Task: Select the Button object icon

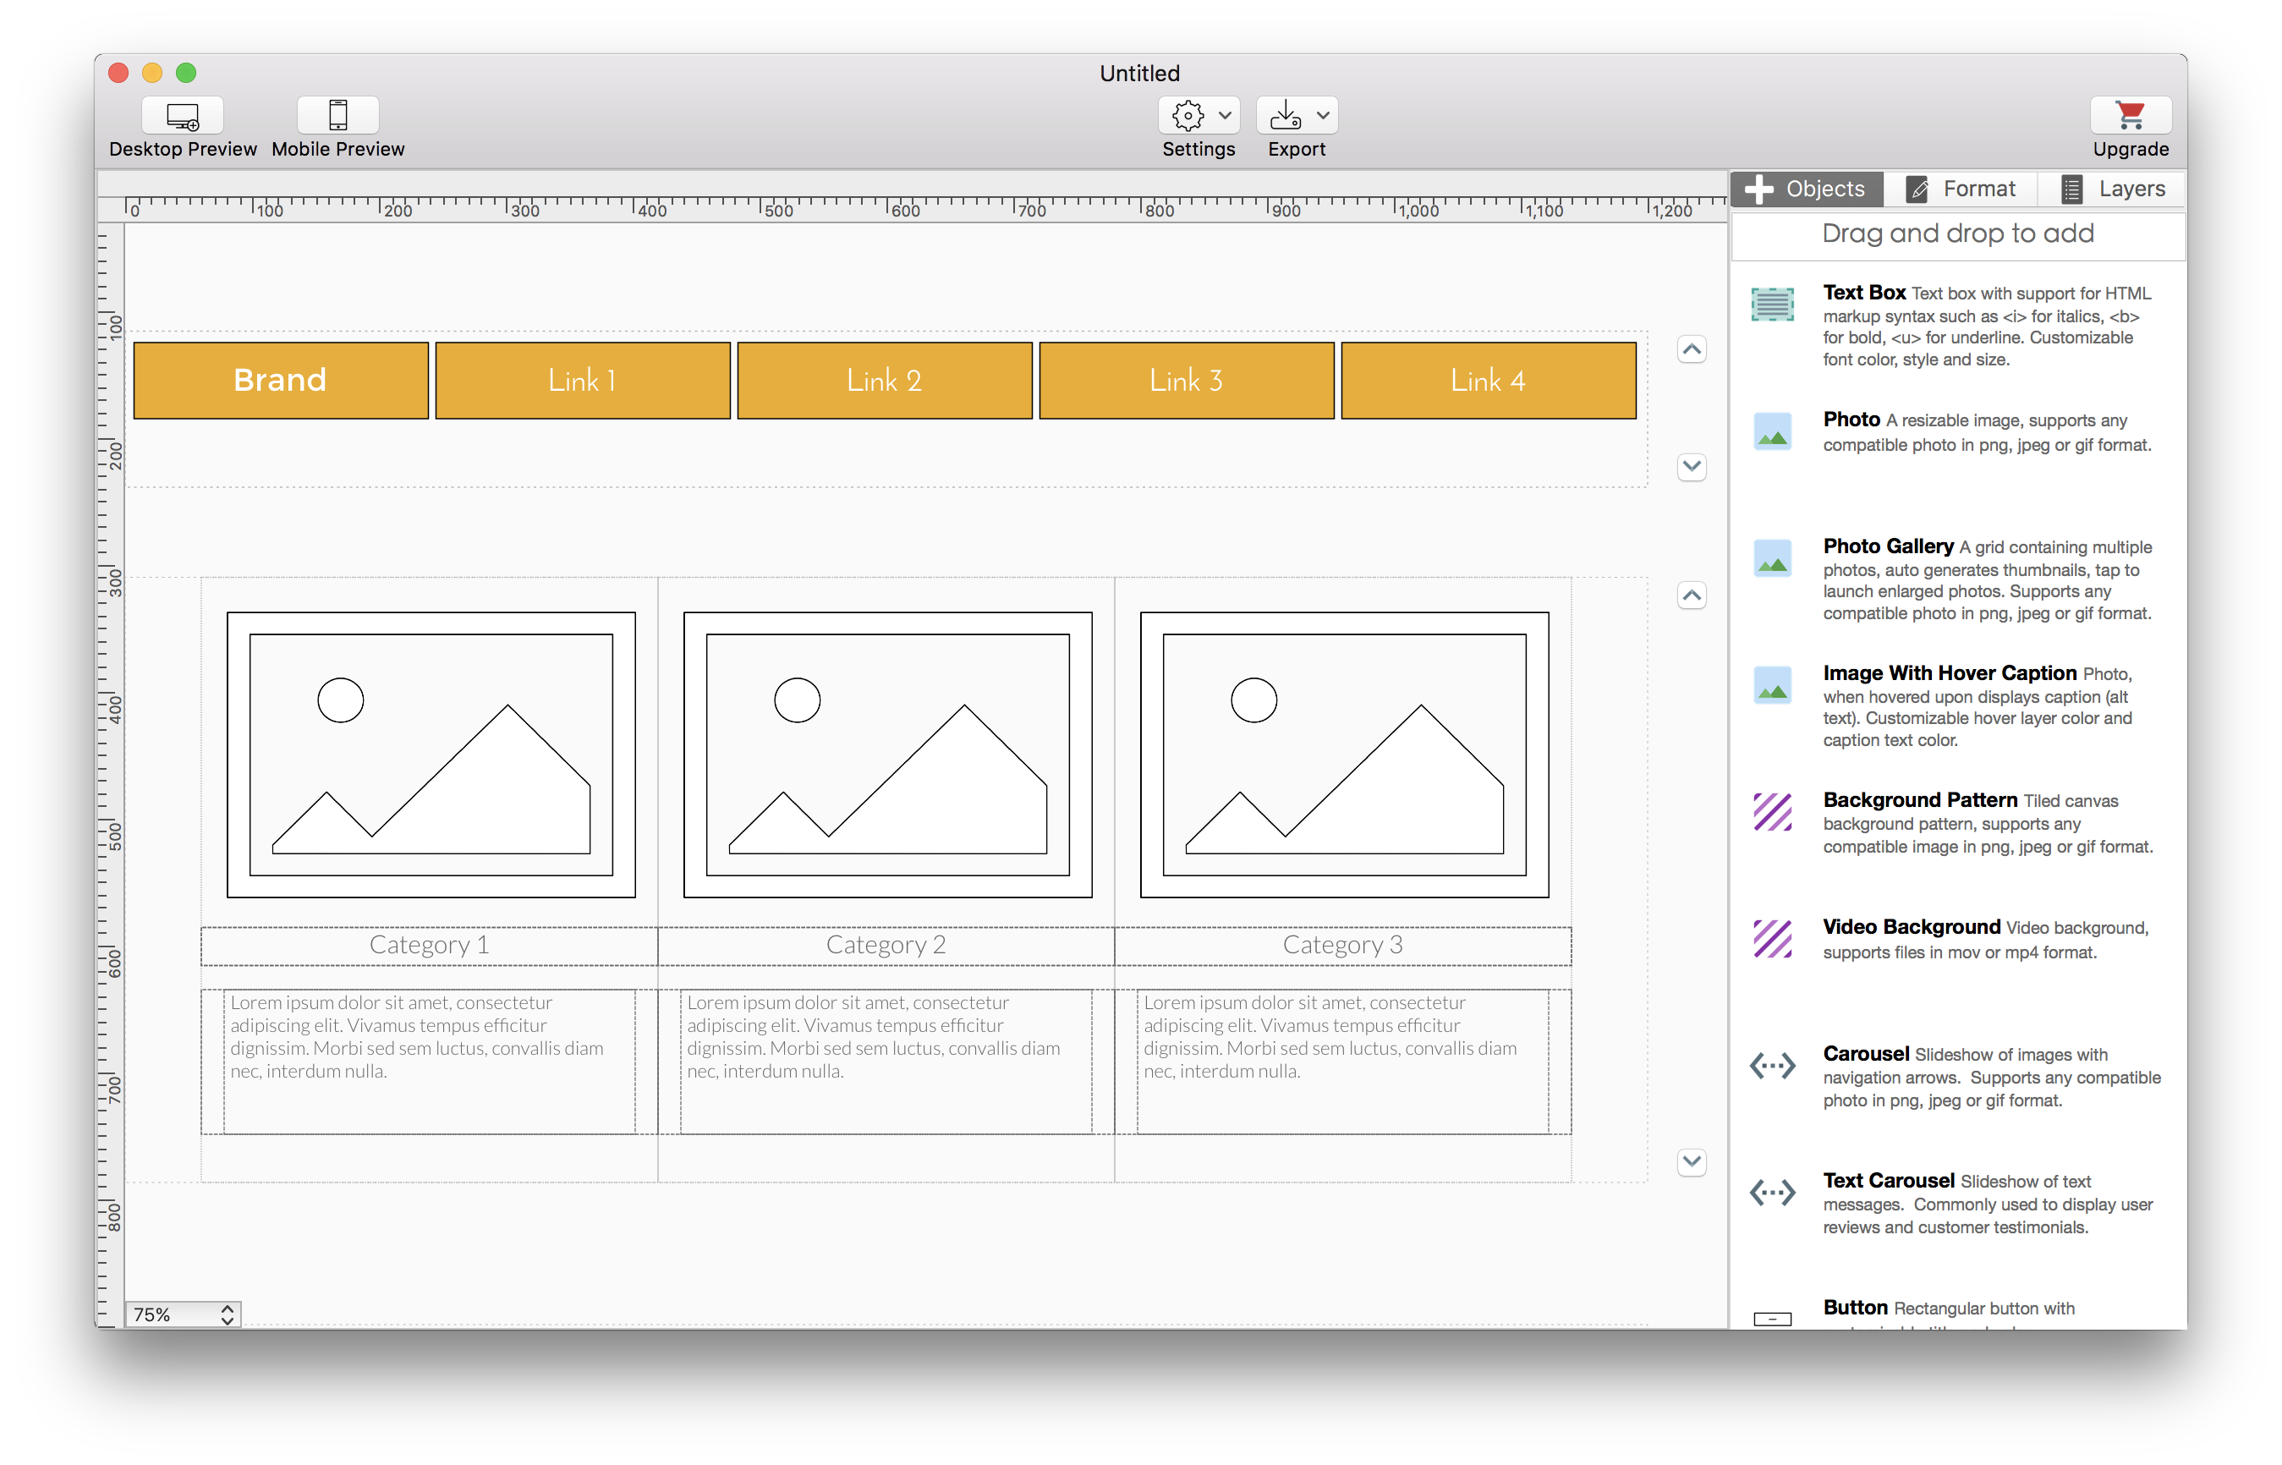Action: point(1772,1319)
